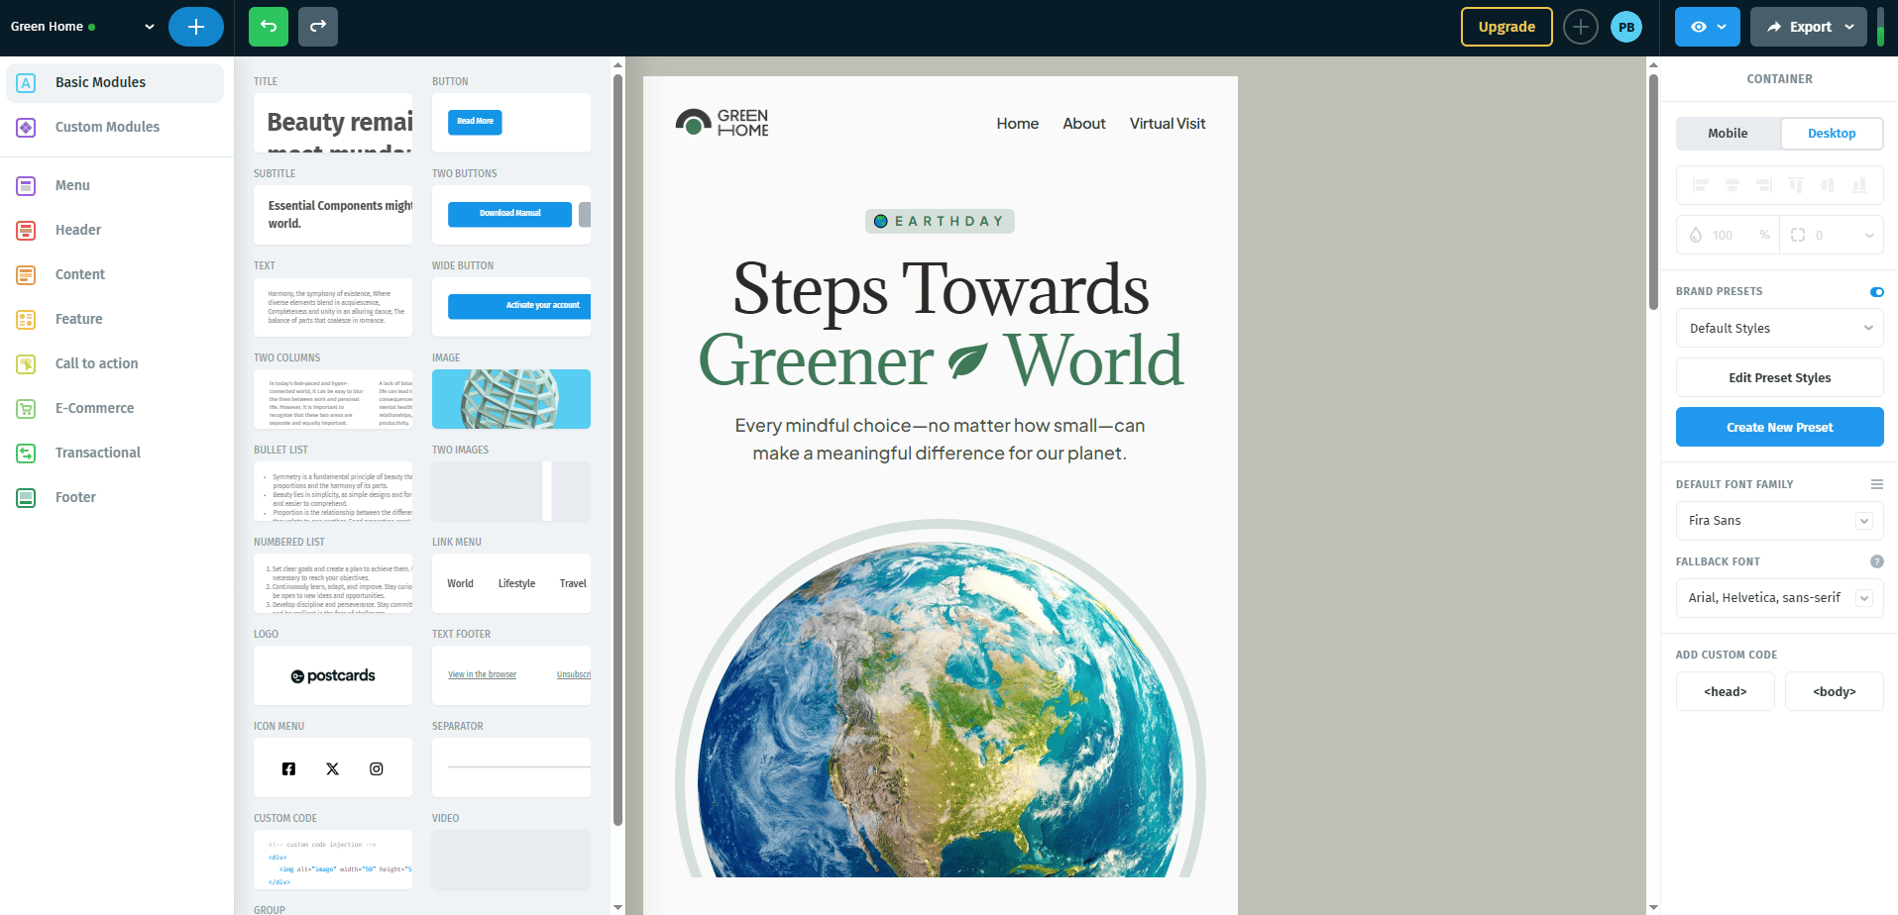
Task: Click Facebook icon in Icon Menu module
Action: 288,768
